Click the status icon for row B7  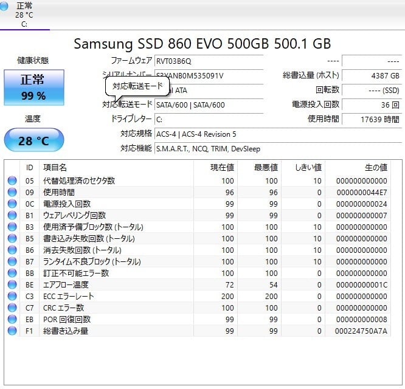(x=12, y=261)
